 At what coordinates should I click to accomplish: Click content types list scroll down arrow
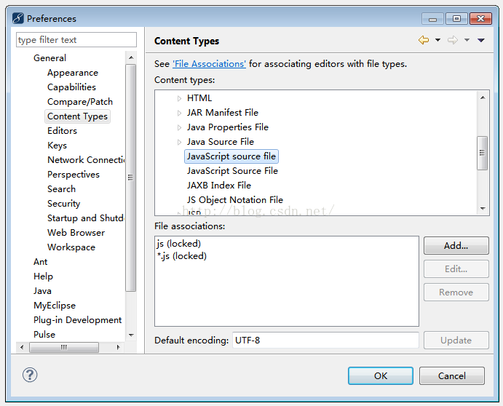483,208
